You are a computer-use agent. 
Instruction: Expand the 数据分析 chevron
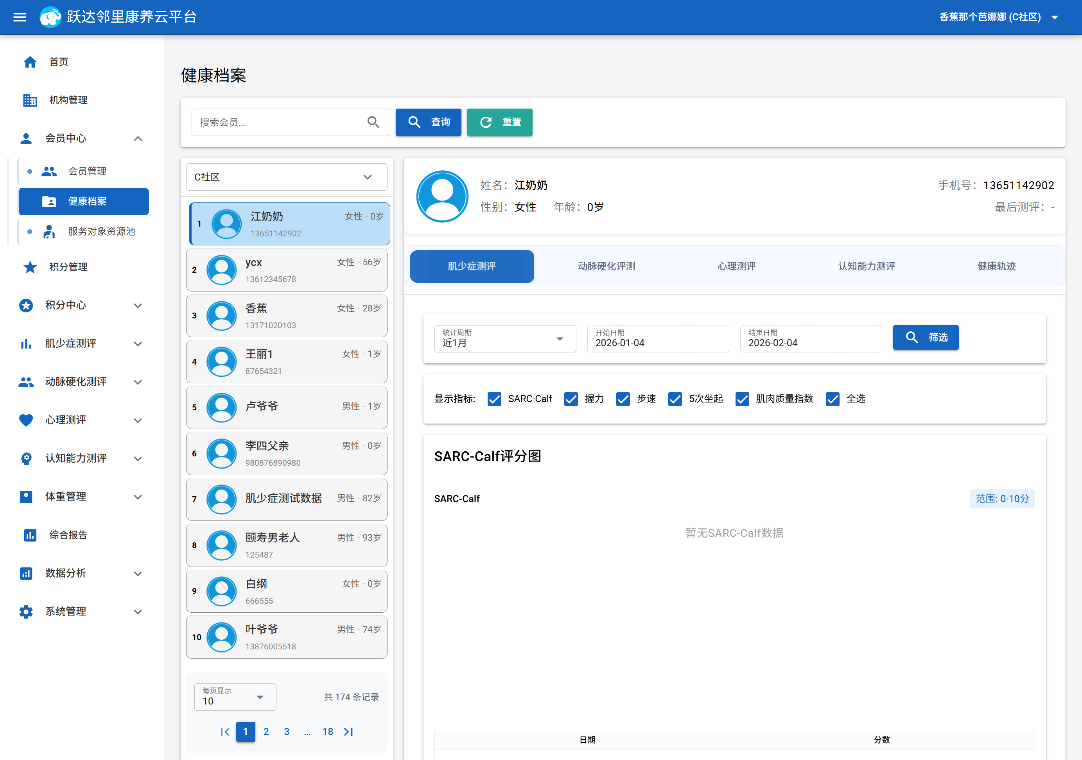pos(138,574)
